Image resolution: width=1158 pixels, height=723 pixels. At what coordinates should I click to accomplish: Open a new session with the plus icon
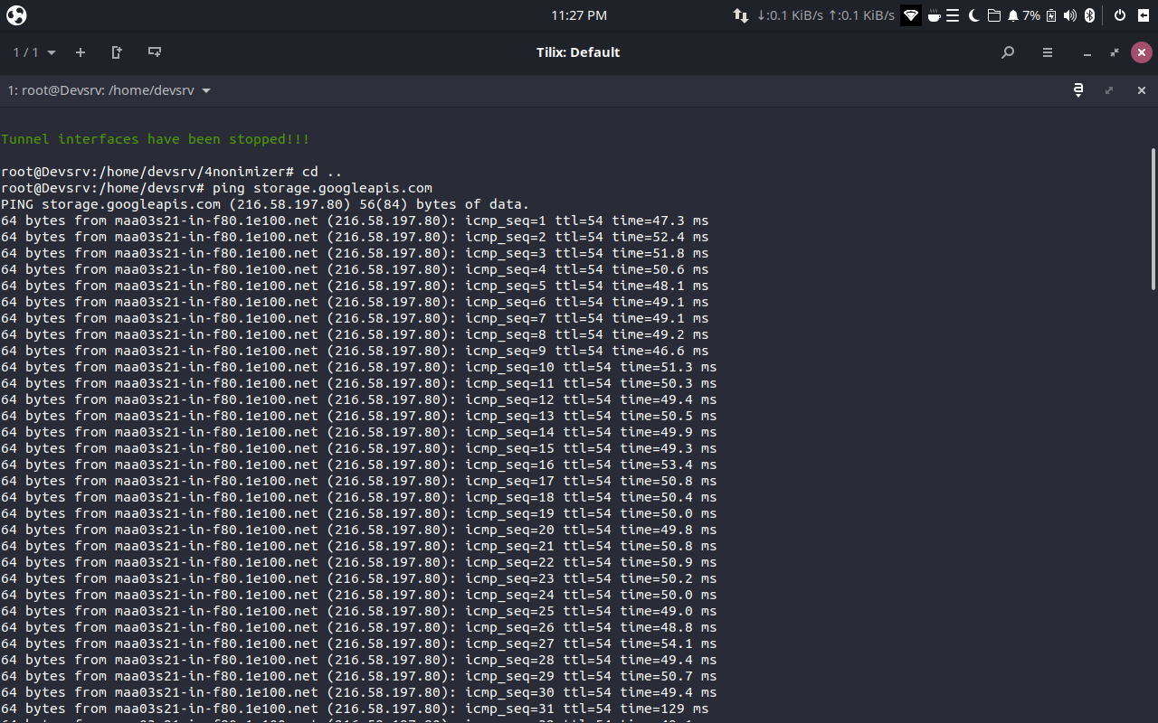80,52
